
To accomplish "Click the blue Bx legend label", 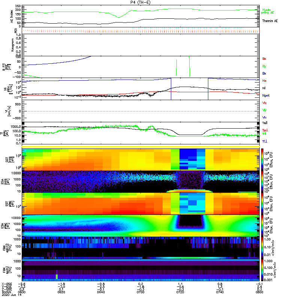I will click(x=264, y=73).
